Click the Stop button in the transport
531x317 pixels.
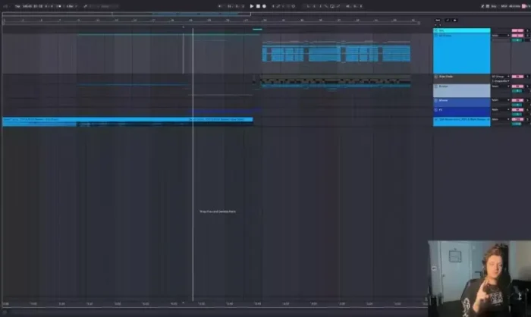(258, 6)
